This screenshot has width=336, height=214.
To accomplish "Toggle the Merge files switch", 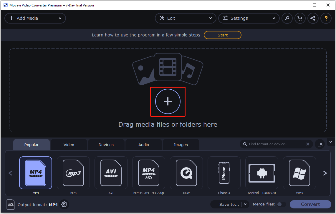I will click(x=281, y=204).
